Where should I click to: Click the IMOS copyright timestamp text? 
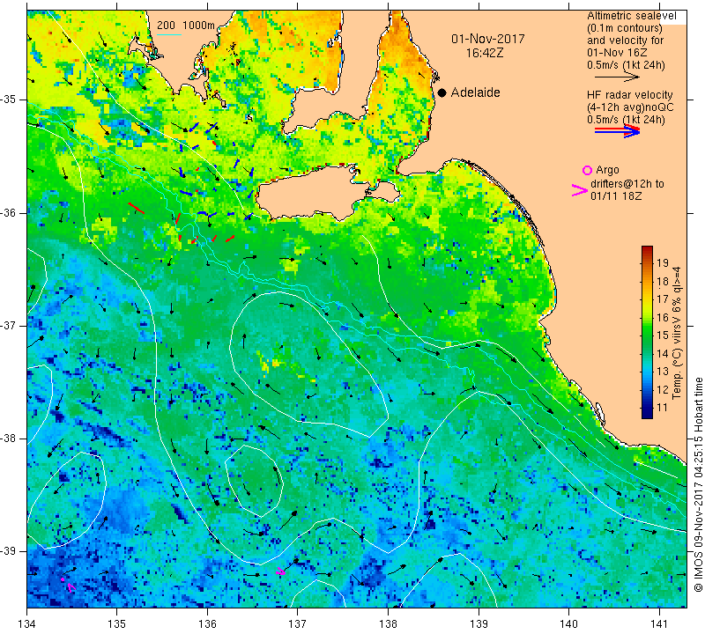(x=698, y=484)
